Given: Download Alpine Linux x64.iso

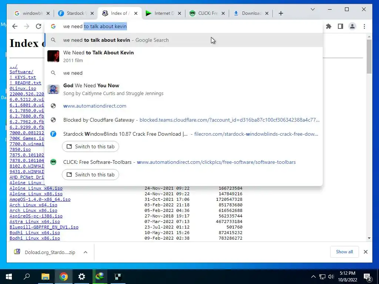Looking at the screenshot, I should tap(36, 188).
